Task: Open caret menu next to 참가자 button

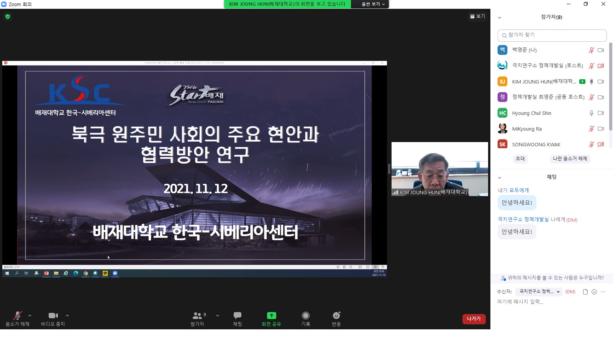Action: click(x=218, y=316)
